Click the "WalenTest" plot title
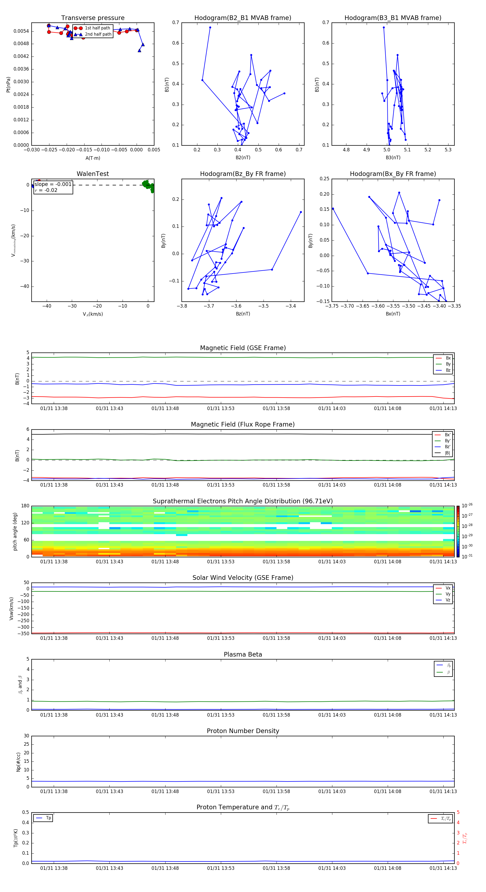Screen dimensions: 486x892 click(93, 174)
